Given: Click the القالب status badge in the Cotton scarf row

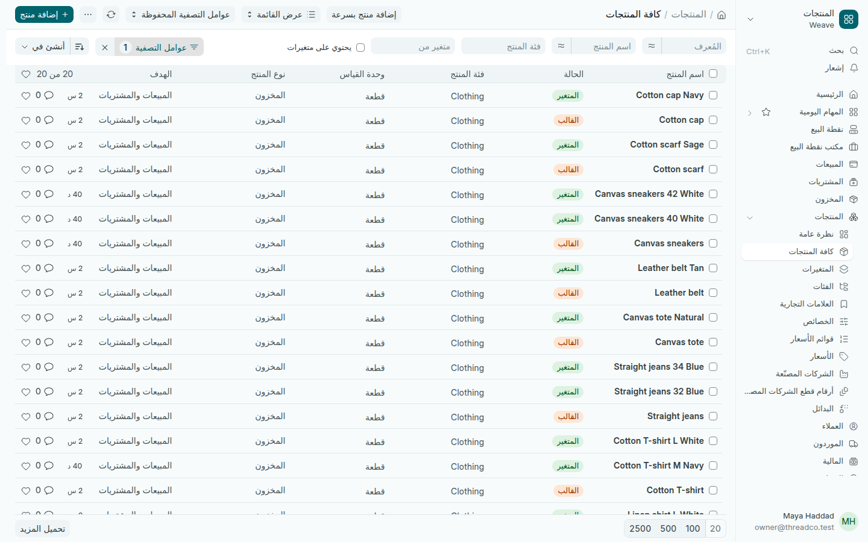Looking at the screenshot, I should (568, 170).
